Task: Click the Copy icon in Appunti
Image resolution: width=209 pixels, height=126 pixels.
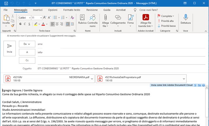Action: click(13, 21)
